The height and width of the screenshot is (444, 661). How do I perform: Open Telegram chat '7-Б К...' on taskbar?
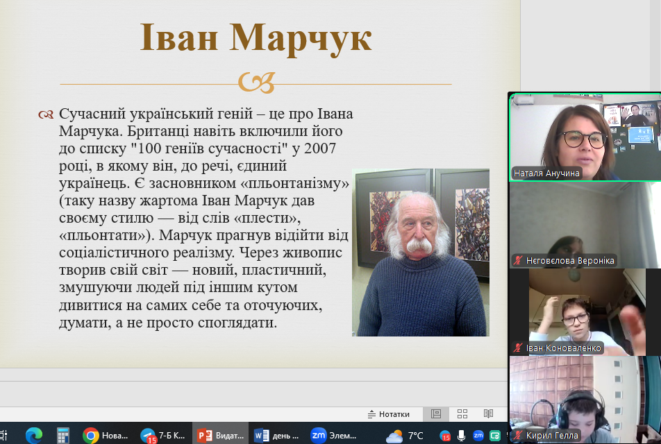click(162, 435)
